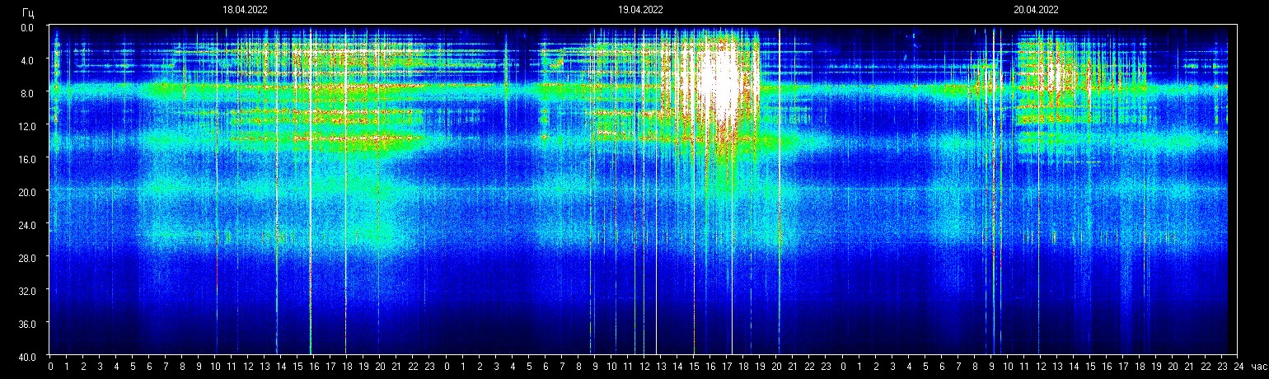Select the 4.0 frequency axis label

tap(28, 60)
